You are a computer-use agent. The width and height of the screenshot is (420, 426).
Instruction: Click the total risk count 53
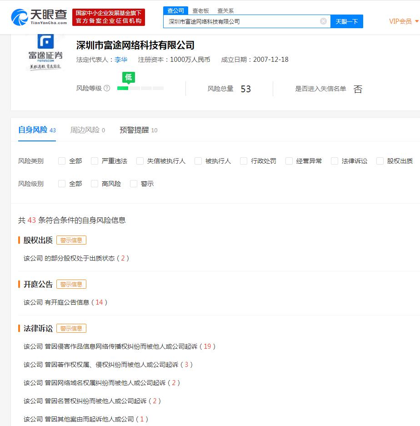pyautogui.click(x=246, y=89)
